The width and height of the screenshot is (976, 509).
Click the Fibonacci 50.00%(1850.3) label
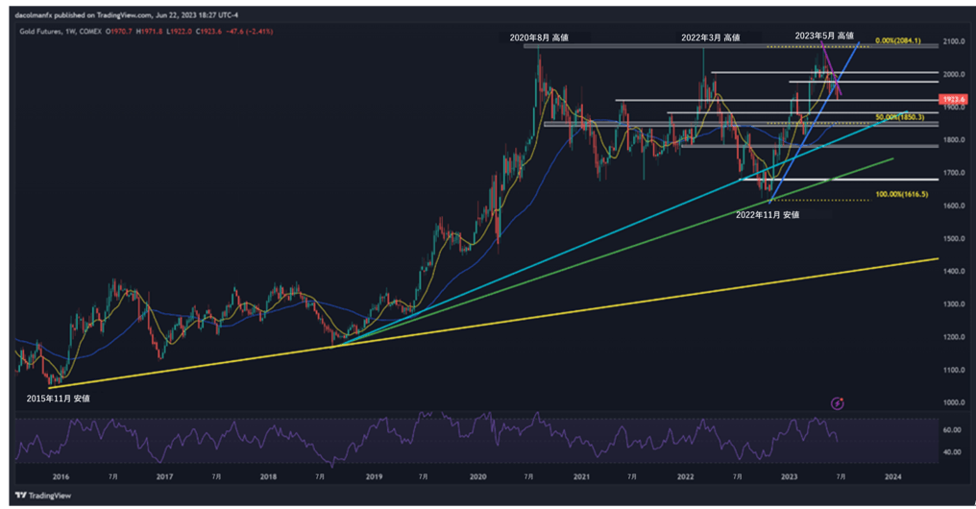click(899, 117)
